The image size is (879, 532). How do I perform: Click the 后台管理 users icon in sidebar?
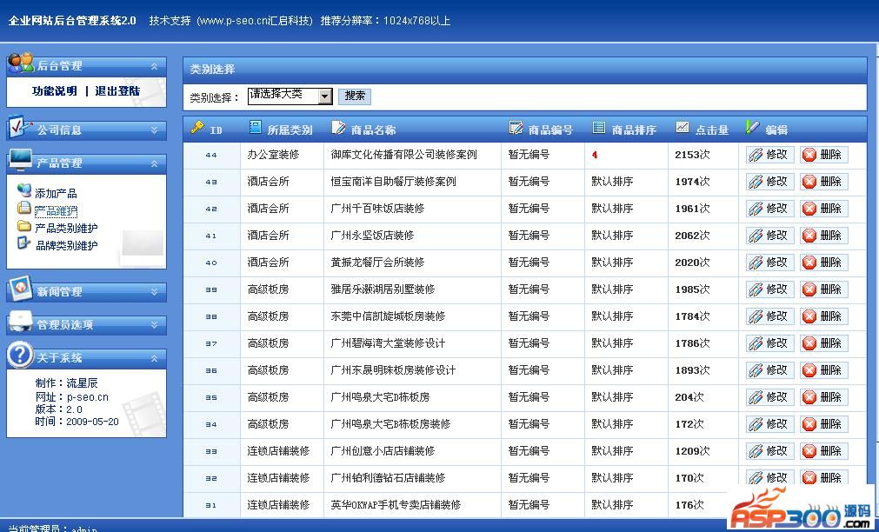tap(20, 63)
